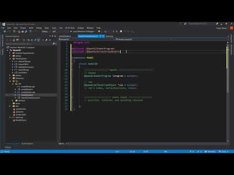234x175 pixels.
Task: Click the navigate backward toolbar icon
Action: pyautogui.click(x=5, y=32)
